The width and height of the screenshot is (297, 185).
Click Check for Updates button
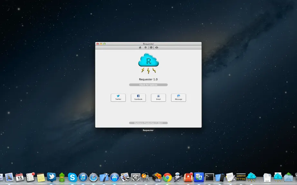click(x=148, y=85)
